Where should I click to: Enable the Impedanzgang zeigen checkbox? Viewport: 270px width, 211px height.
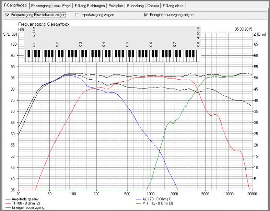tap(77, 15)
